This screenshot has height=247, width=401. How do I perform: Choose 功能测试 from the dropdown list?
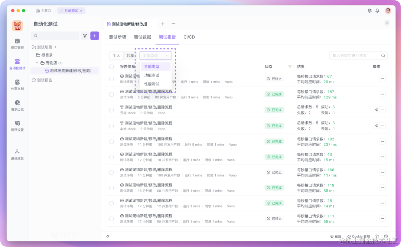point(156,75)
